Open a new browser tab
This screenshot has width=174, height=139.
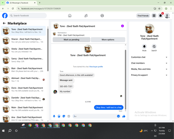coord(40,3)
